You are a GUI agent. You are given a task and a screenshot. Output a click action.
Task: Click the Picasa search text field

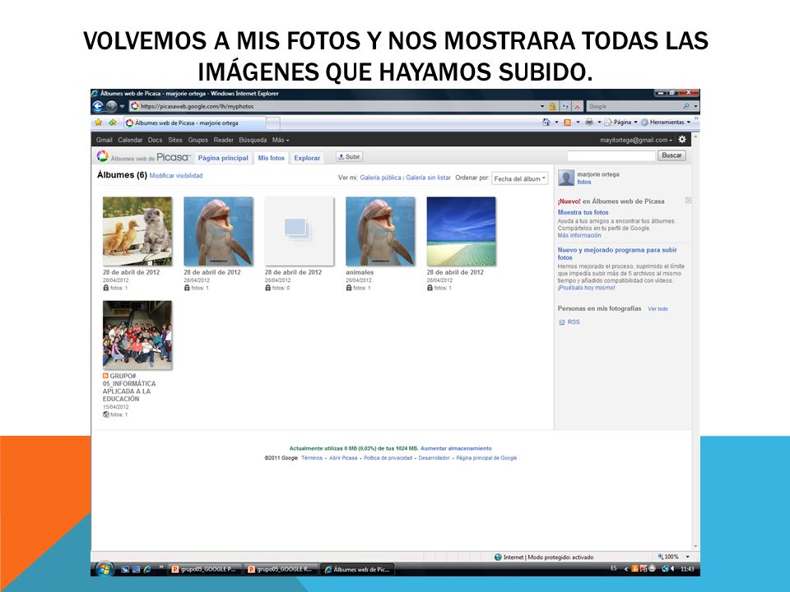click(x=611, y=155)
